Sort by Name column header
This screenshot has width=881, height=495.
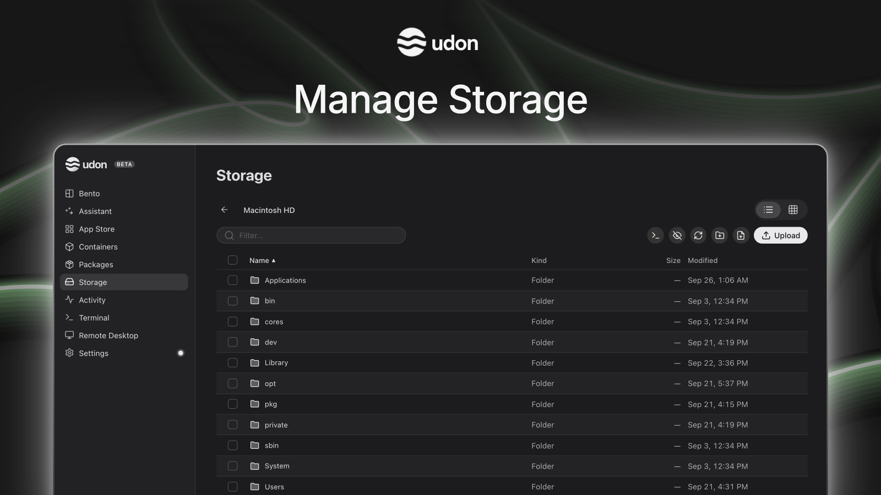tap(262, 260)
